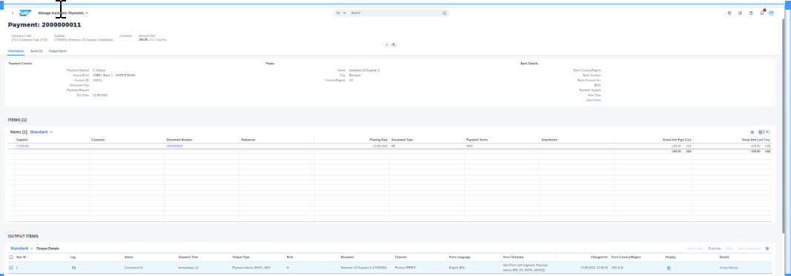The image size is (791, 276).
Task: Switch to the Output Items tab
Action: point(58,51)
